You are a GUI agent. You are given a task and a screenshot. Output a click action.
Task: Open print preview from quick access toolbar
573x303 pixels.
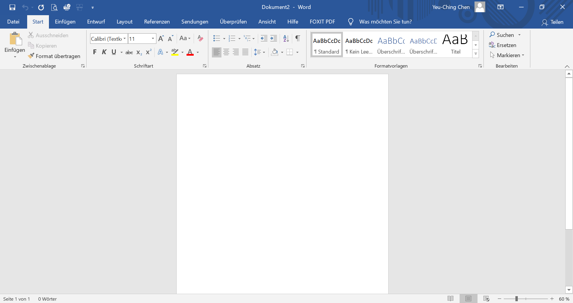point(54,7)
